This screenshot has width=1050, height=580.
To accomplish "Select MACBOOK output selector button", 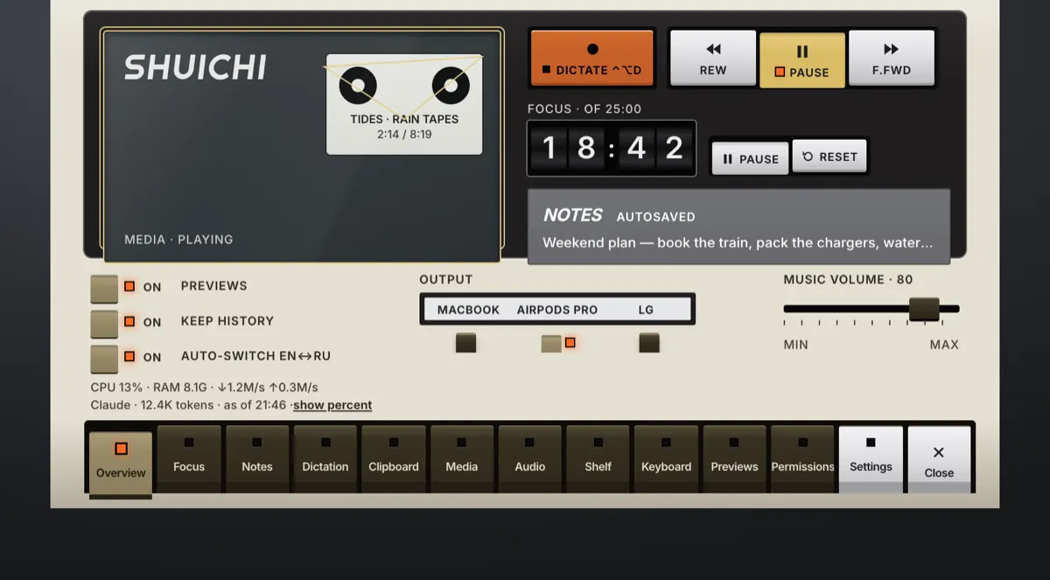I will (465, 342).
